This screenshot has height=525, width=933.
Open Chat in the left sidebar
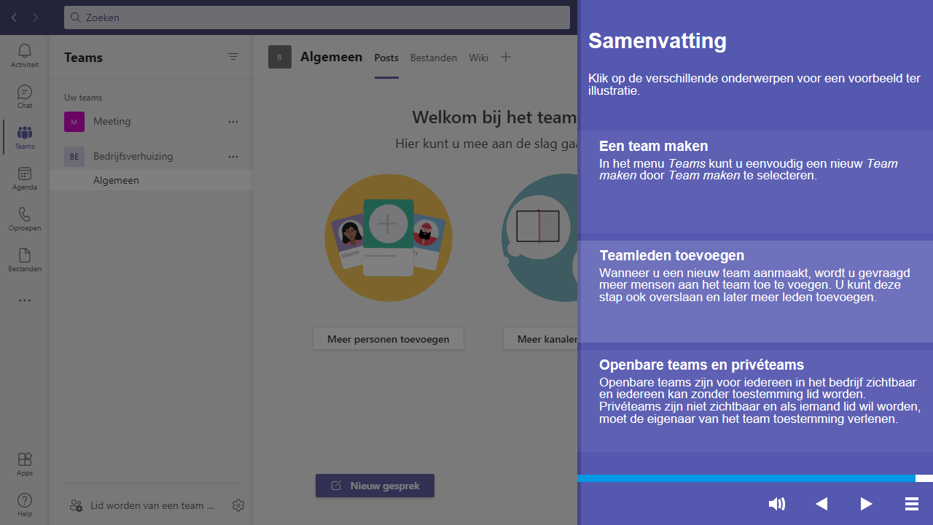coord(25,96)
